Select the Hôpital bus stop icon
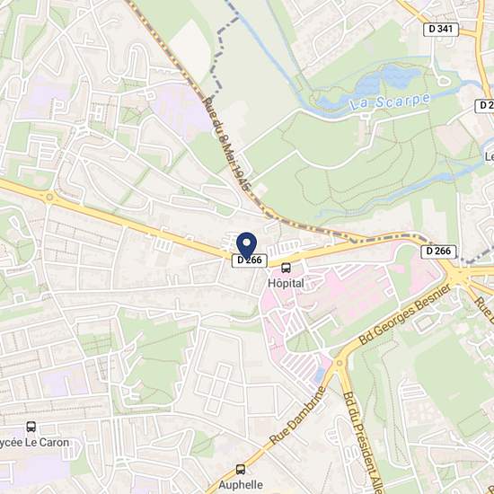This screenshot has height=494, width=494. pos(286,269)
